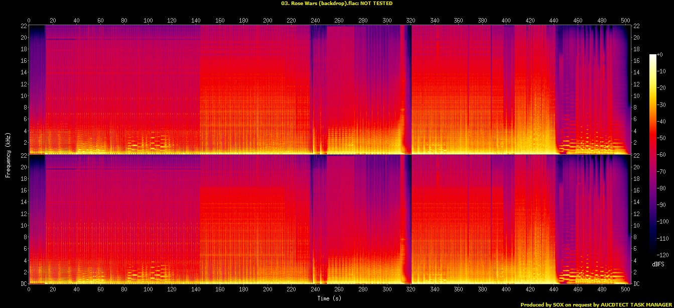Viewport: 674px width, 308px height.
Task: Click the title "03. Rose Wars (backdrop).flac: NOT TESTED"
Action: coord(337,3)
